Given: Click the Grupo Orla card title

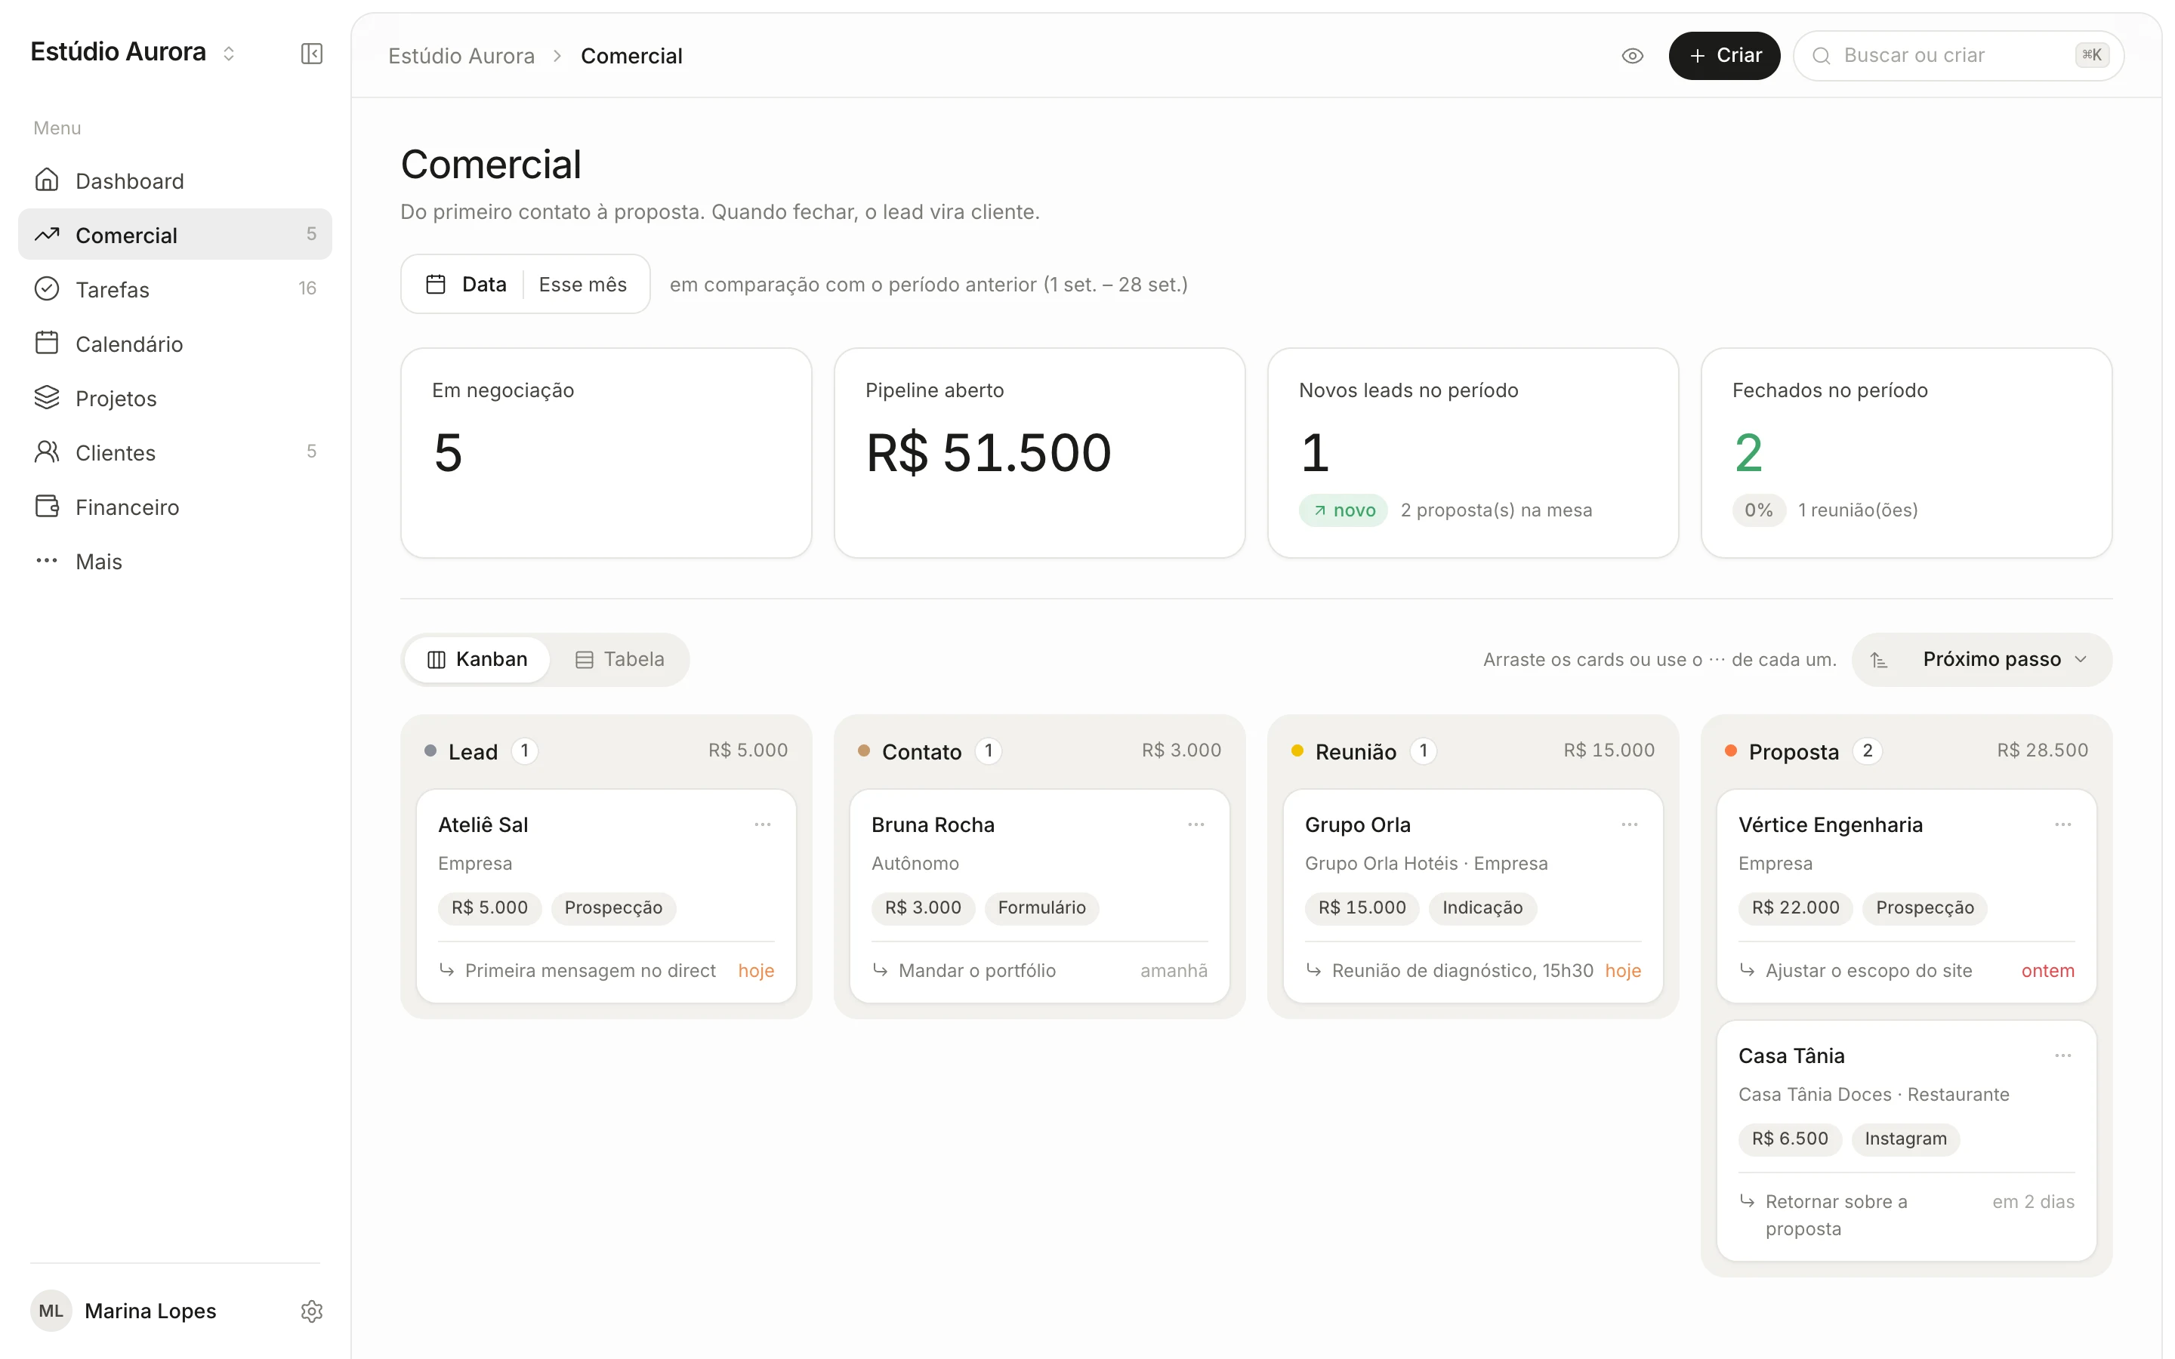Looking at the screenshot, I should (1357, 824).
